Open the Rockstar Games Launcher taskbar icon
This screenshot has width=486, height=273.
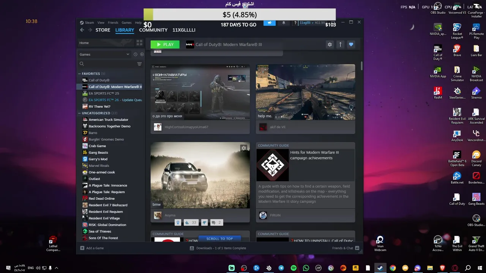coord(355,268)
